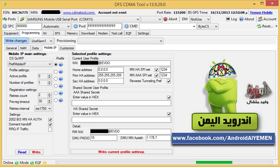Click the Ports connector icon

5,19
